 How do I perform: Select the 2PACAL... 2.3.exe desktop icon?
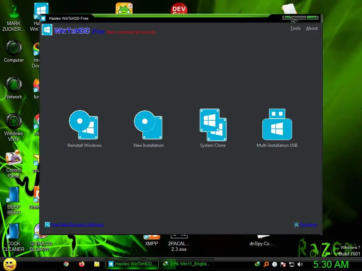point(179,243)
